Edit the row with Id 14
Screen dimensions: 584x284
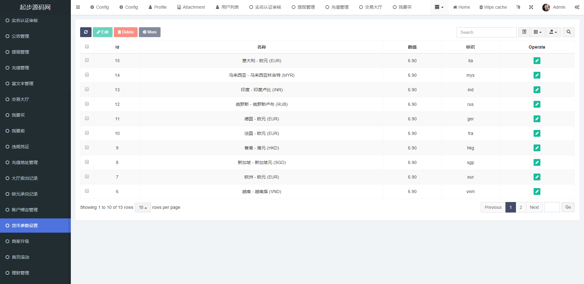[x=537, y=75]
